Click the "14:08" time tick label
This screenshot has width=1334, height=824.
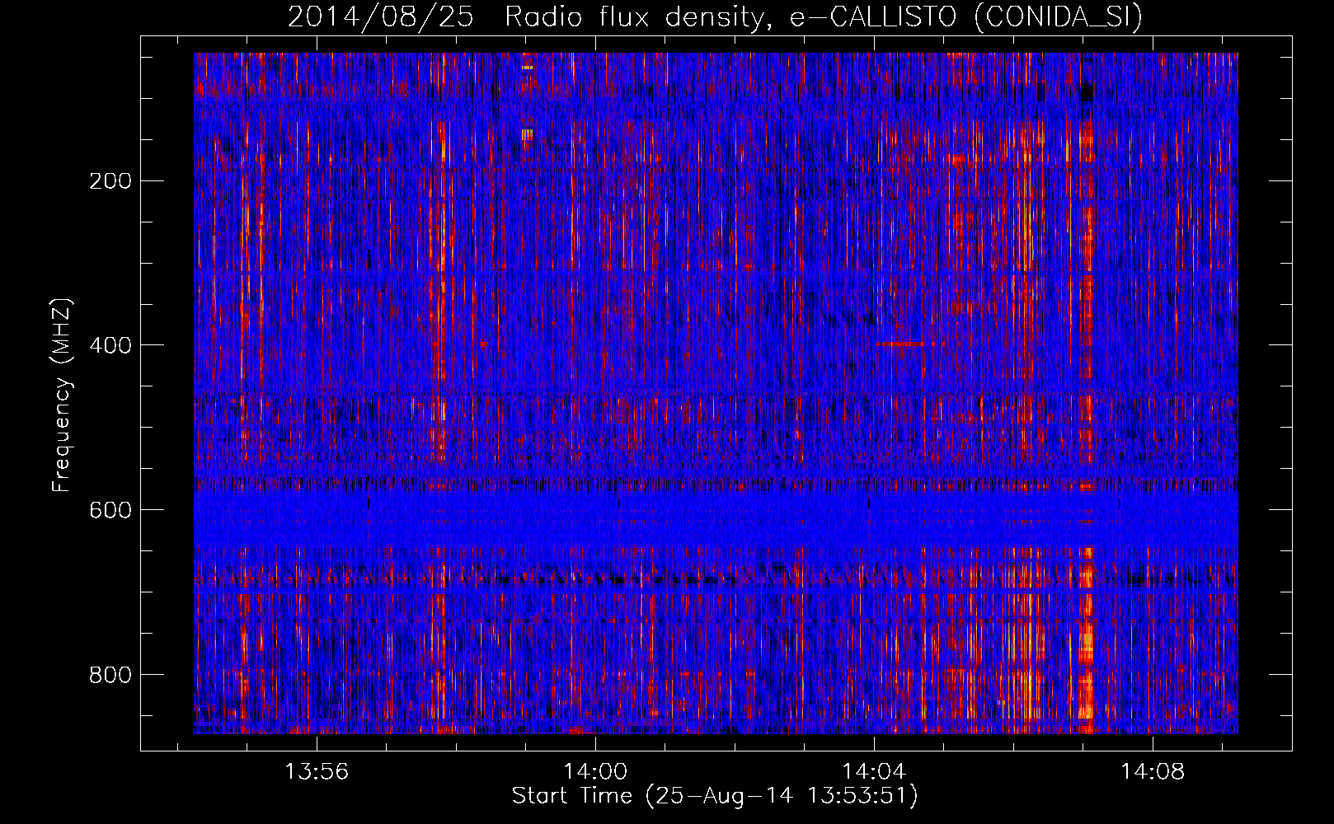1153,772
